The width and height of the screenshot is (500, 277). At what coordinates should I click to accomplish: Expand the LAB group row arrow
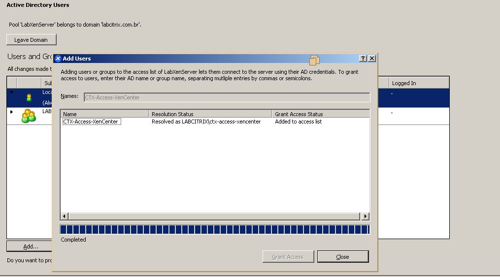pyautogui.click(x=12, y=112)
